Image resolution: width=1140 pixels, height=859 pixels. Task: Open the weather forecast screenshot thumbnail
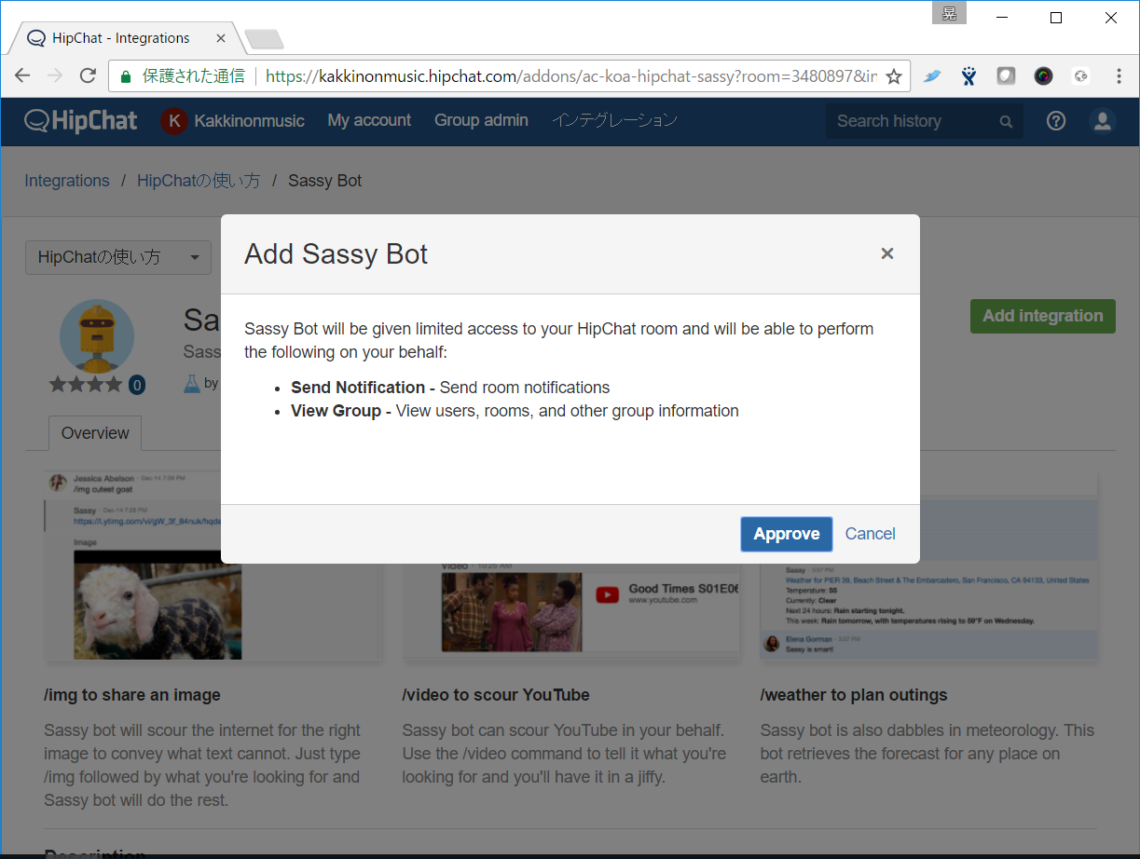click(929, 566)
